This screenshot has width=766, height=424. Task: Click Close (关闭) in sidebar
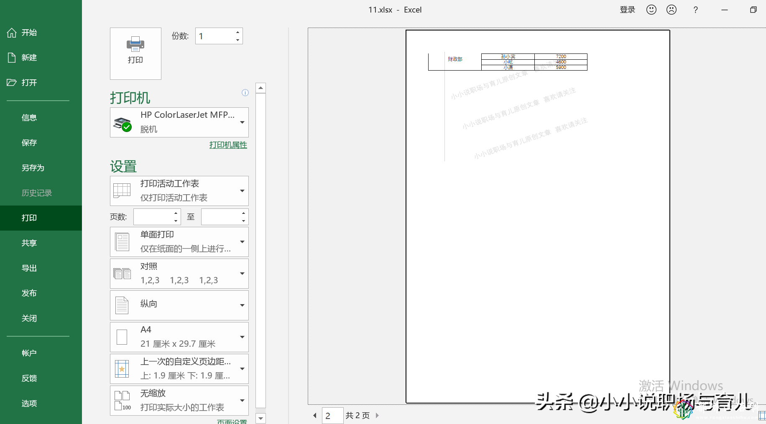41,318
